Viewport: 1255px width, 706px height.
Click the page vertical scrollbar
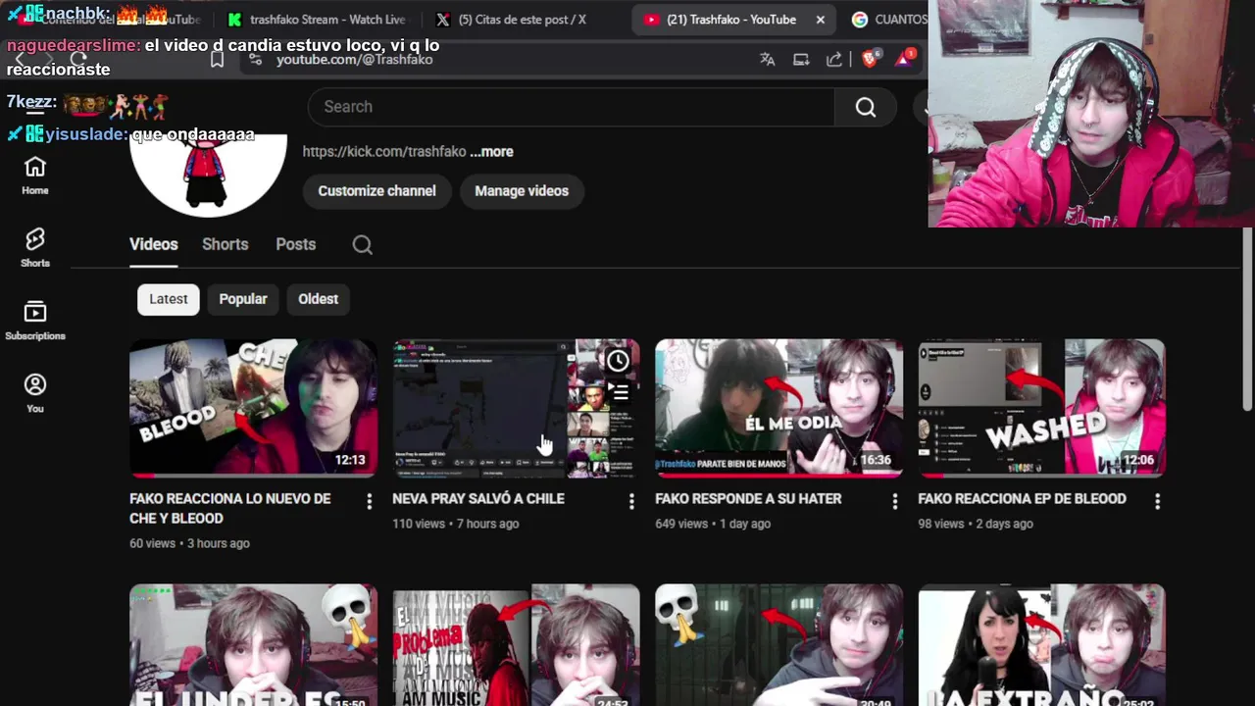(1247, 319)
